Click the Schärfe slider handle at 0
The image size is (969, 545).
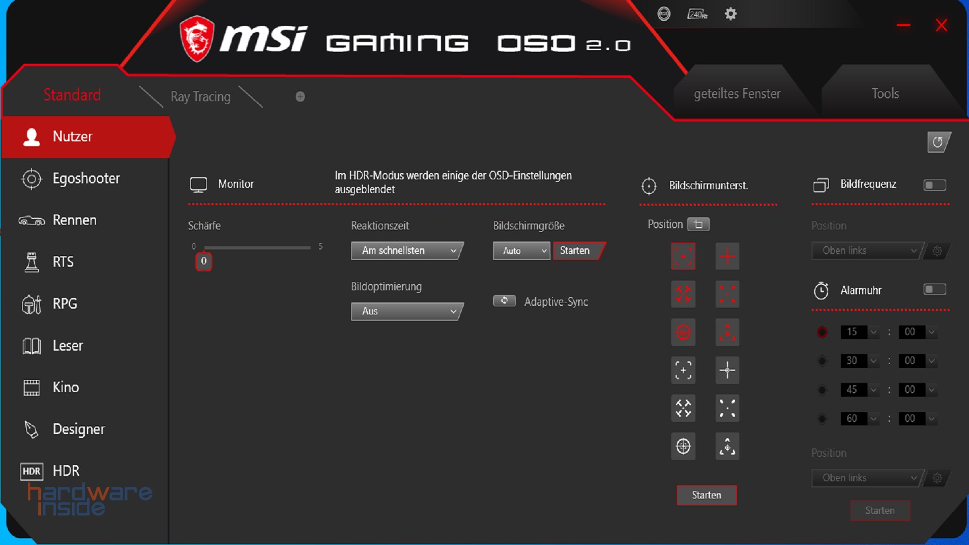pyautogui.click(x=203, y=261)
